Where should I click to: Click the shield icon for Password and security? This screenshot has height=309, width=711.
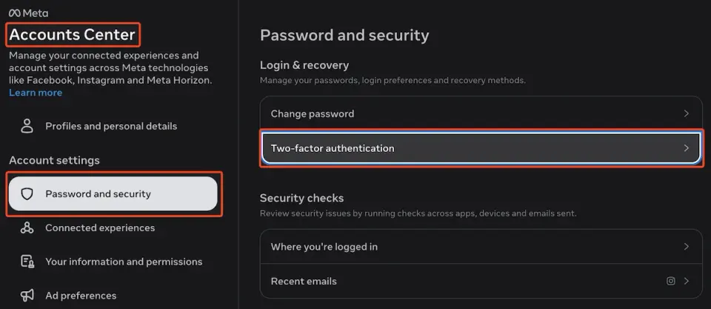27,193
